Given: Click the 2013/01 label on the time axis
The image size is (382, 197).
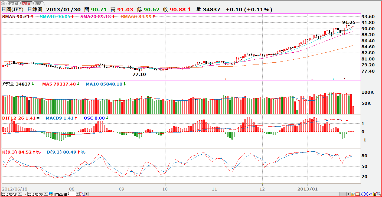Looking at the screenshot, I should point(308,189).
